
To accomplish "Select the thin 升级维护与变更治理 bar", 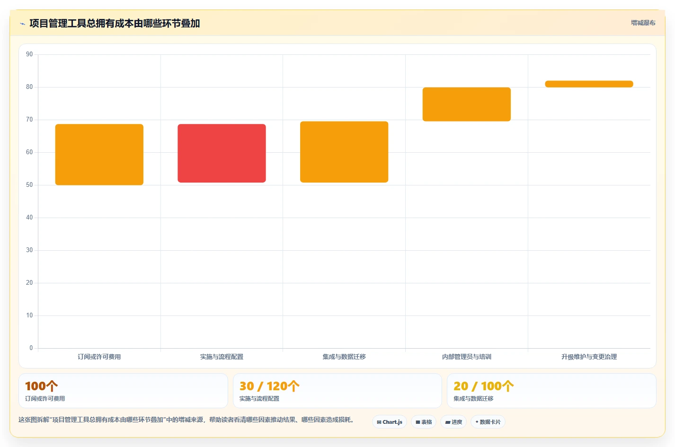I will (589, 84).
